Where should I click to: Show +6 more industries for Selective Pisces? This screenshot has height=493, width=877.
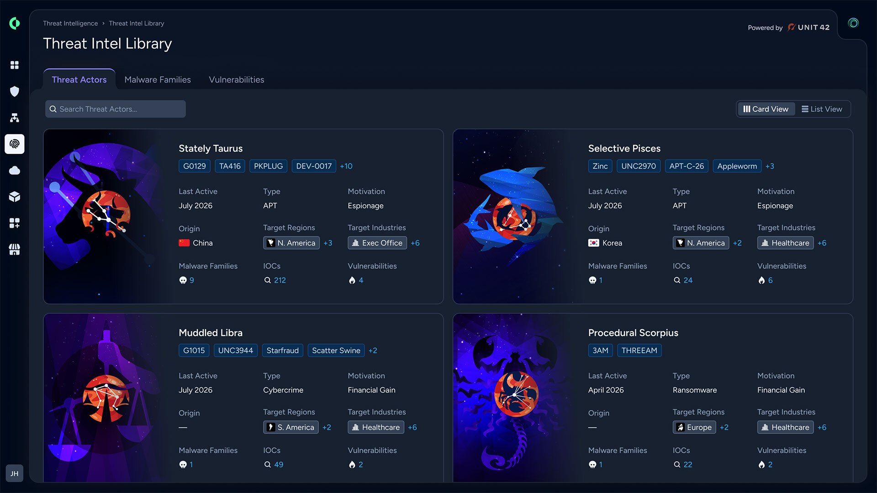coord(822,243)
